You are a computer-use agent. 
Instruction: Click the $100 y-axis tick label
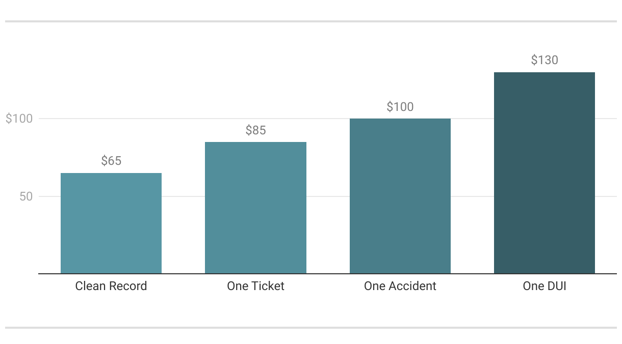coord(19,119)
